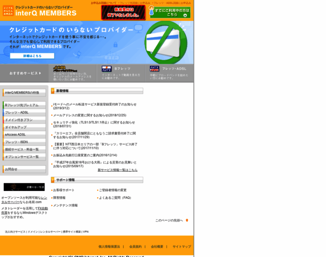The height and width of the screenshot is (257, 326).
Task: Open レンタルサーバー footer link
Action: pos(50,232)
